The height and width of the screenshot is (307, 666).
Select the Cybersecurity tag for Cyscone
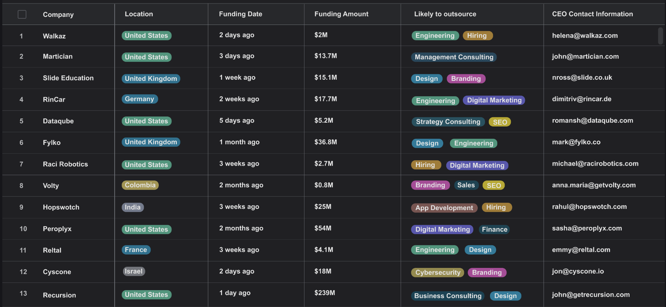437,273
